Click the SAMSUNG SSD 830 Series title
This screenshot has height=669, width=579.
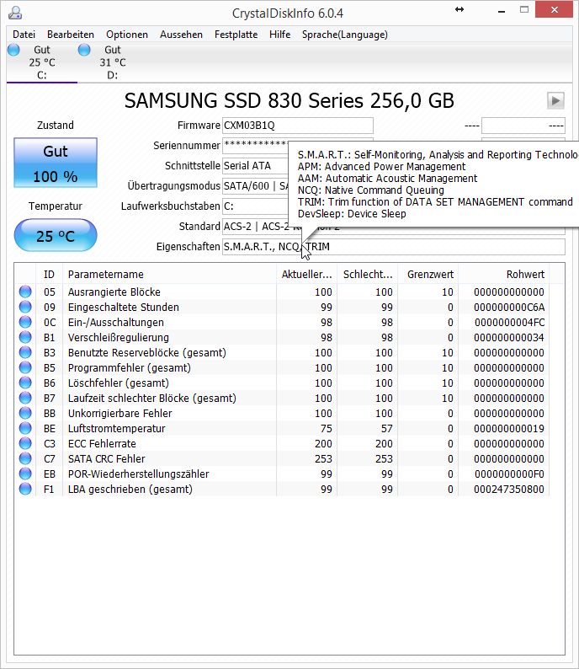289,101
